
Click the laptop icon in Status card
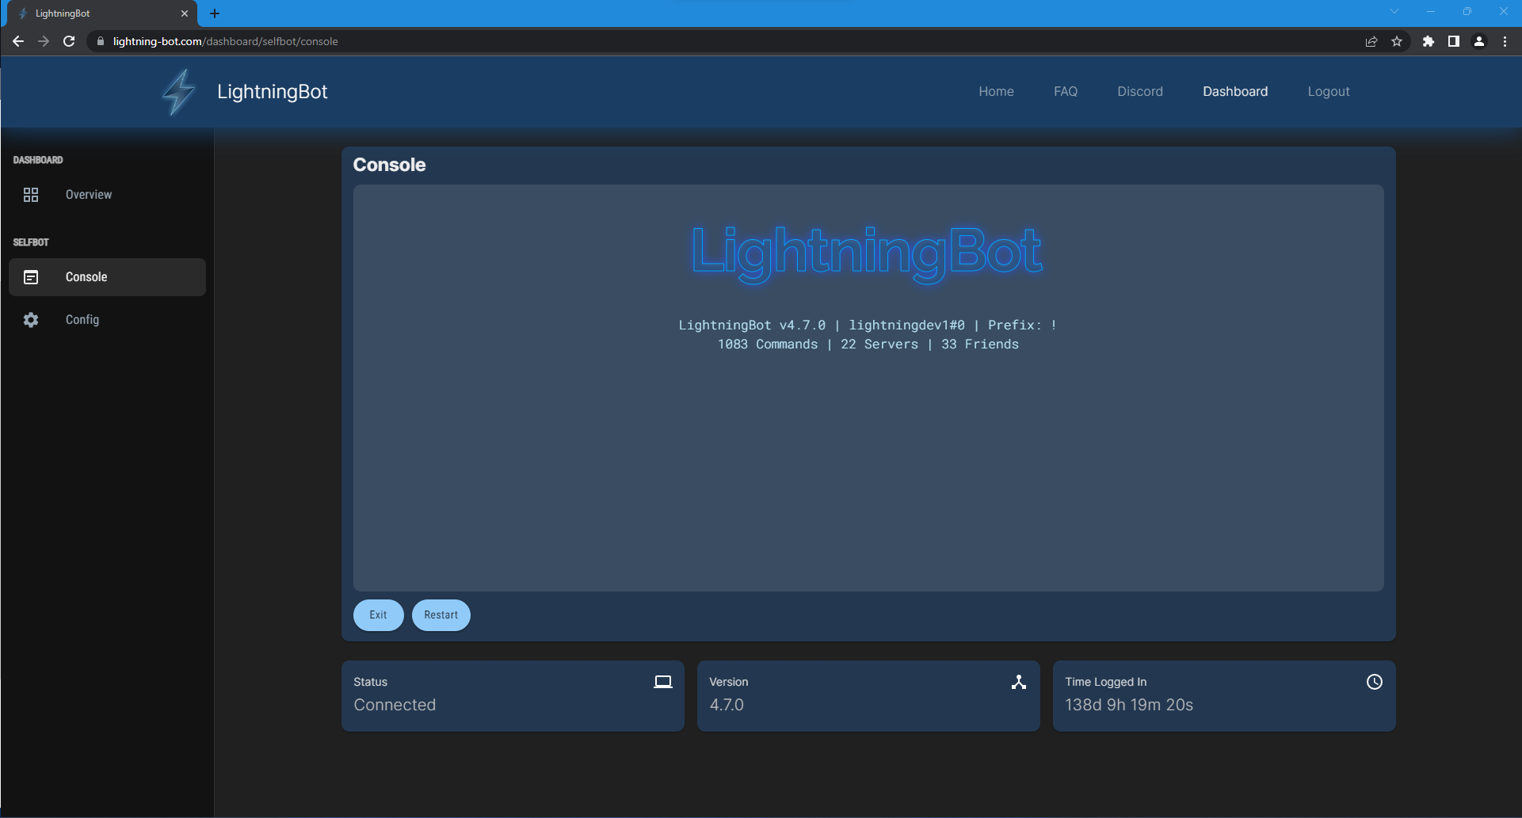(x=662, y=682)
